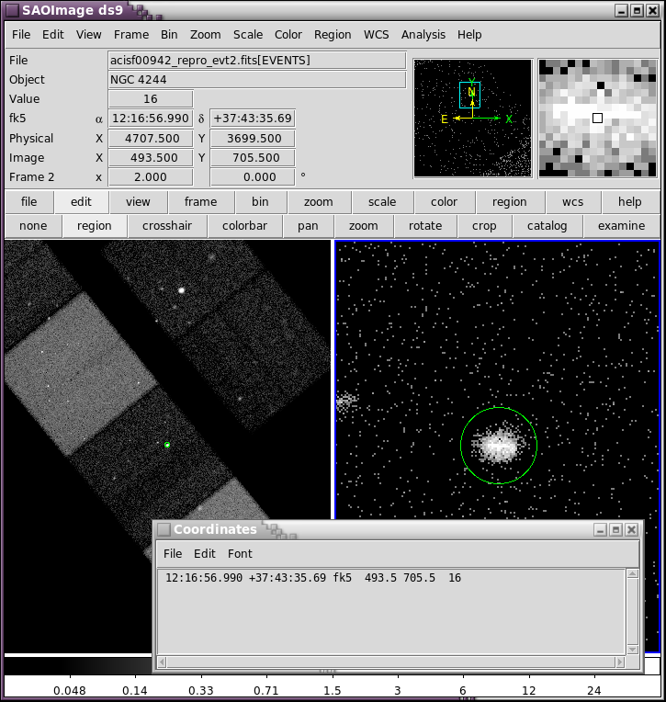Click the small green region marker in left frame
Screen dimensions: 666x702
(x=167, y=446)
